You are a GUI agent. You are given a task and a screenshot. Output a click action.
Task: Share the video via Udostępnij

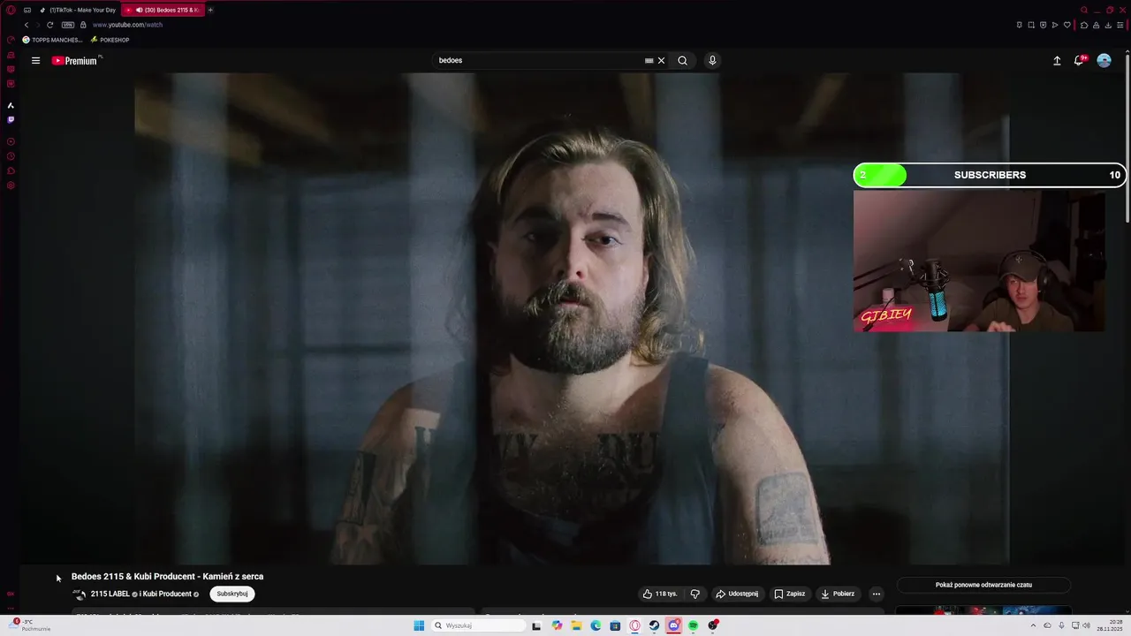tap(737, 594)
